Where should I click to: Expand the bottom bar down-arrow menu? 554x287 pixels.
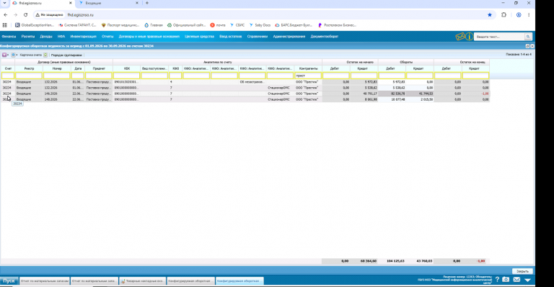coord(527,280)
